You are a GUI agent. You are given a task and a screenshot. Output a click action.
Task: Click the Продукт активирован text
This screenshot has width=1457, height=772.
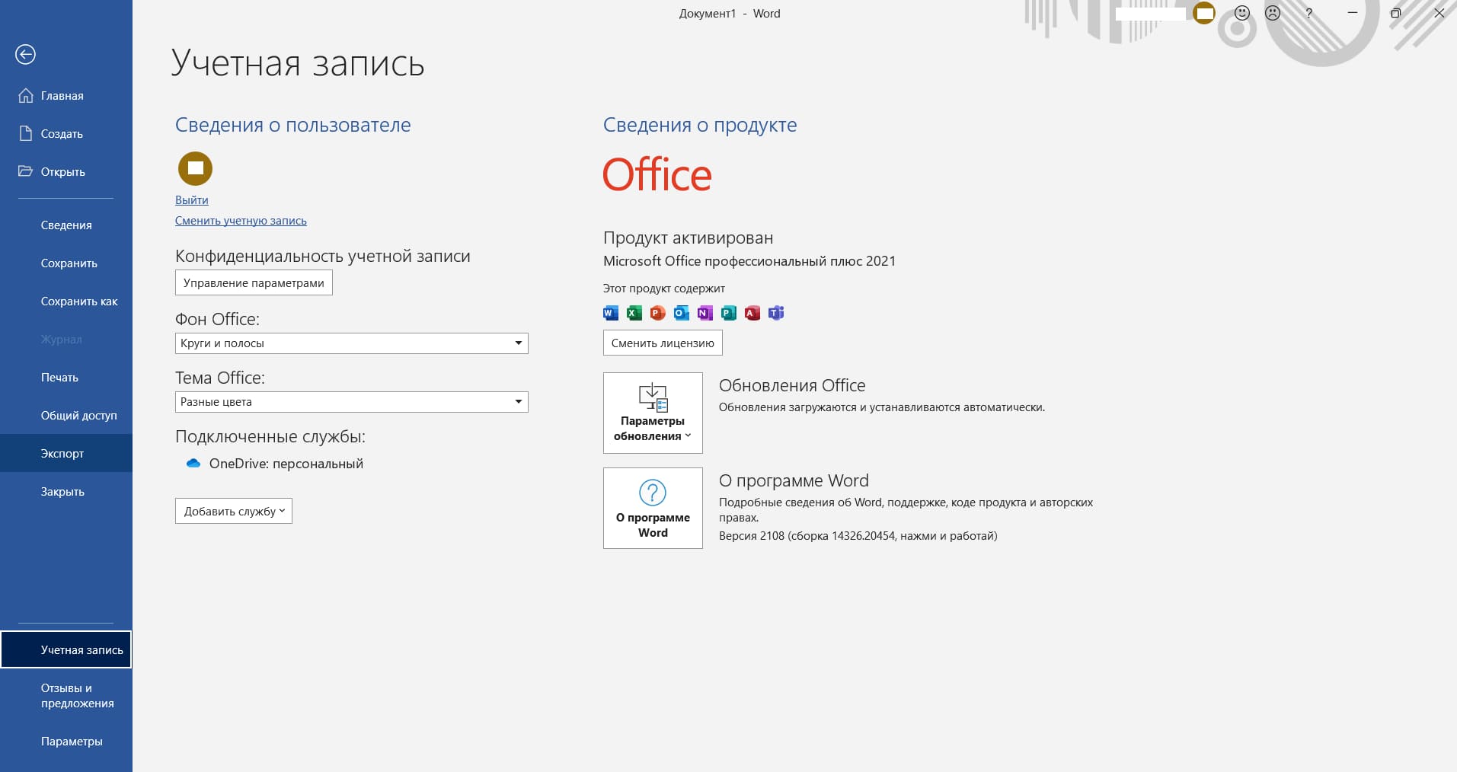688,238
